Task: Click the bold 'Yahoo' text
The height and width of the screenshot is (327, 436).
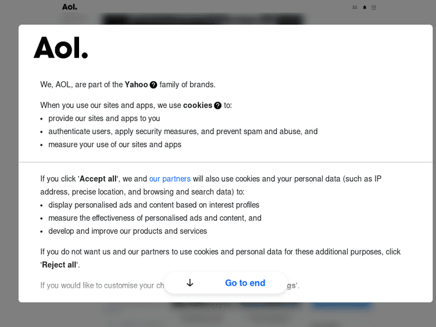Action: [x=136, y=85]
